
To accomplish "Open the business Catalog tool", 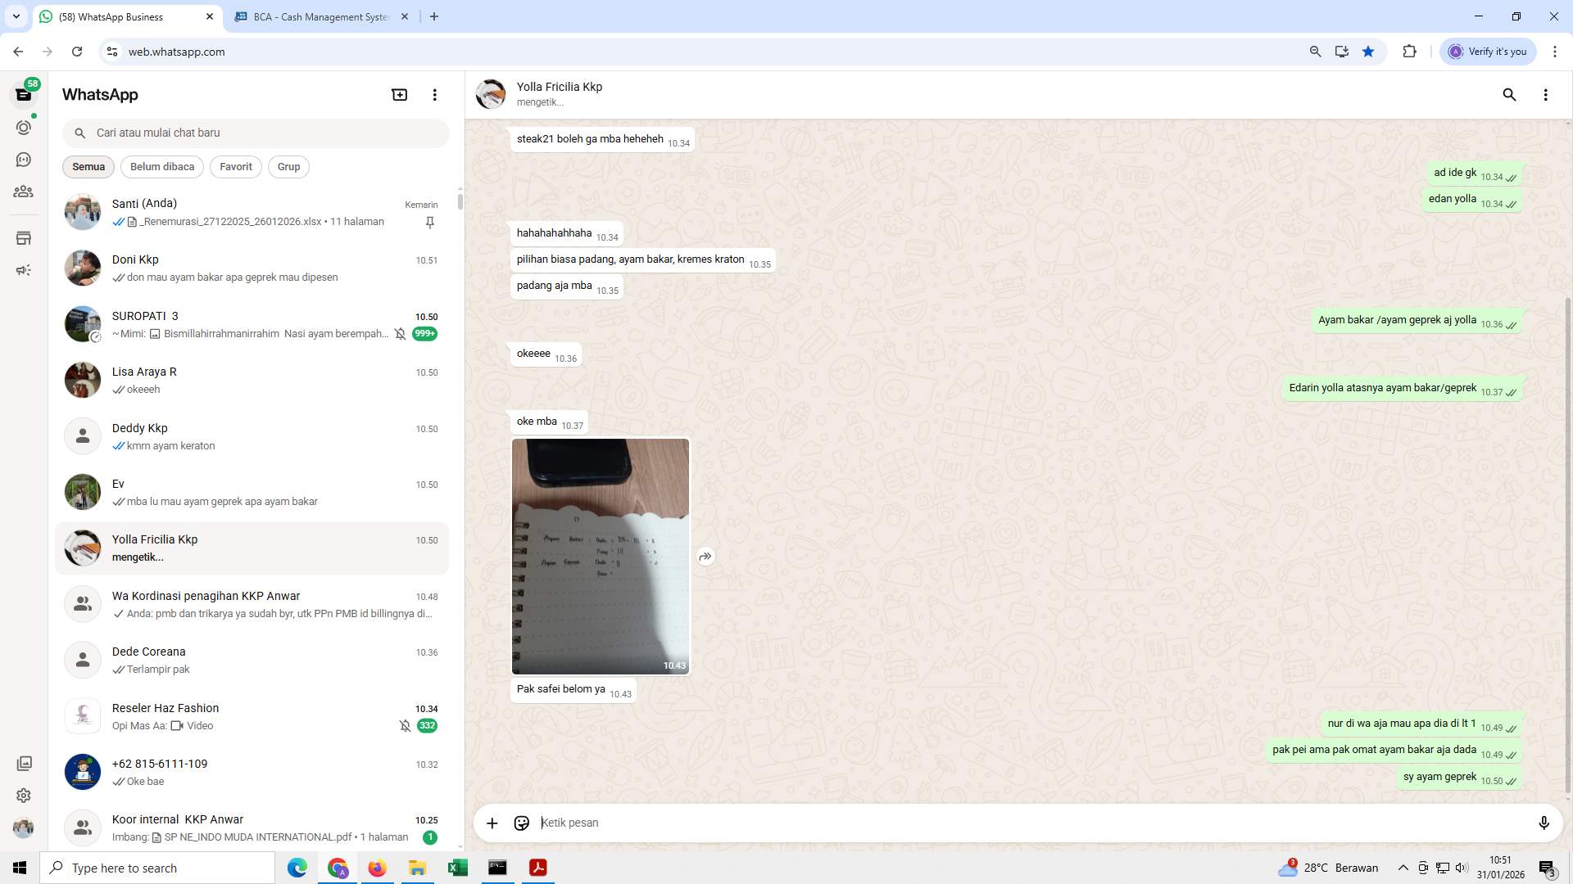I will (x=24, y=237).
